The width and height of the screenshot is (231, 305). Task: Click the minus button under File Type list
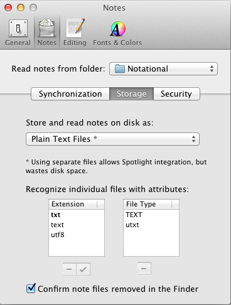click(x=144, y=269)
